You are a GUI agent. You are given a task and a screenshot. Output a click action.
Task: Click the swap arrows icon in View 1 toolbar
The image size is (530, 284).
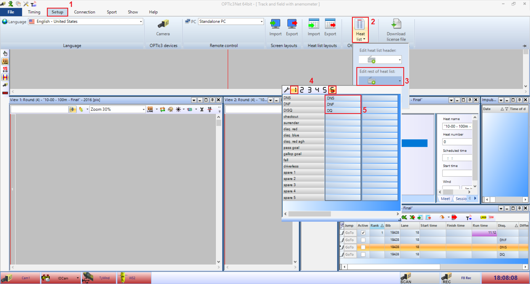click(163, 110)
